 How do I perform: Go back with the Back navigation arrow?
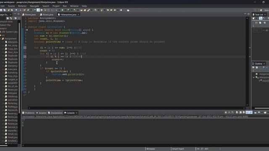[115, 10]
